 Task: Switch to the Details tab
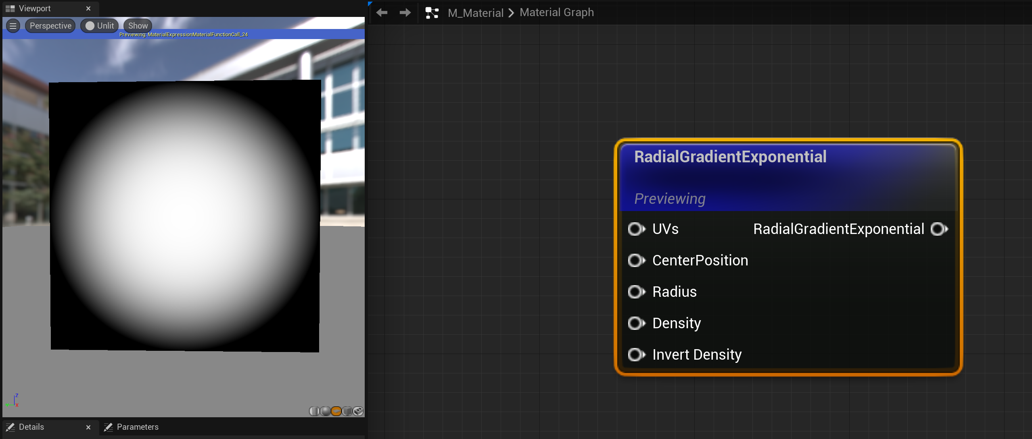point(31,427)
